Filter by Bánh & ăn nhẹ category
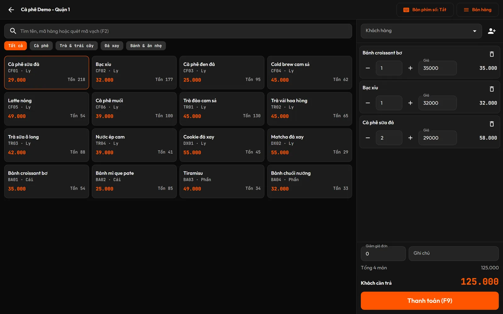Viewport: 503px width, 314px height. [146, 46]
